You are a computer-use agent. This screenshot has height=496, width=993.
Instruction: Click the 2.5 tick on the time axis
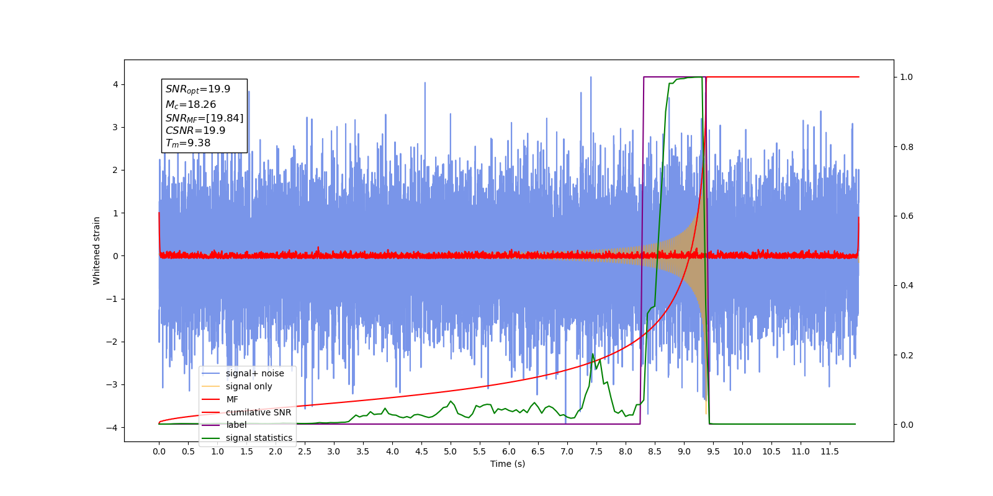(305, 451)
